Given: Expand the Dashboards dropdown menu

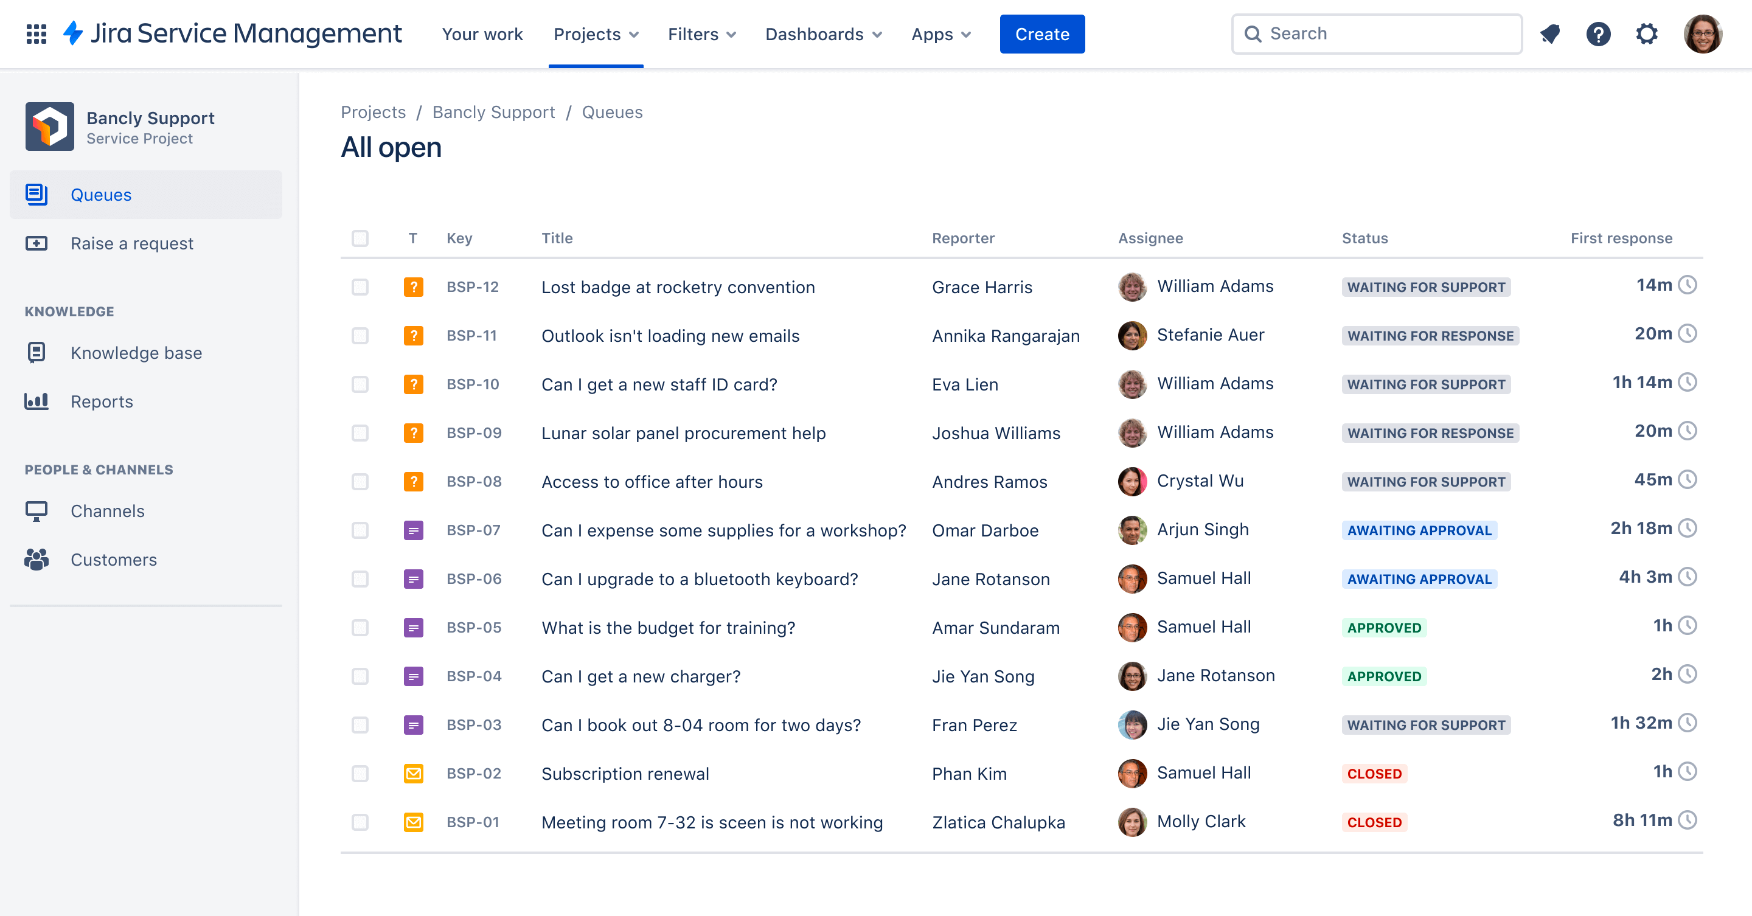Looking at the screenshot, I should [x=822, y=33].
